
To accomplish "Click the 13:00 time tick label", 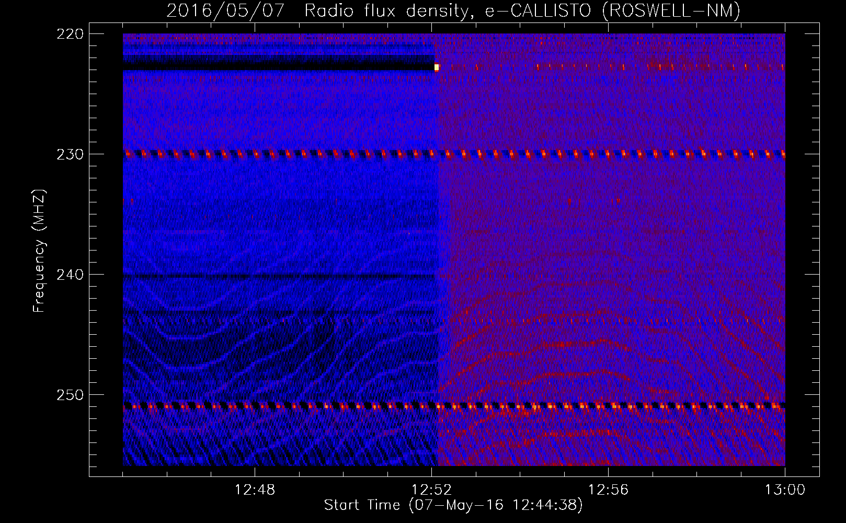I will point(785,490).
